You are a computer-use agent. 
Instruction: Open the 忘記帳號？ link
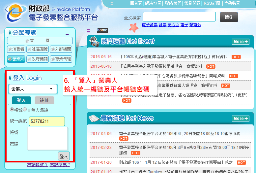click(37, 165)
